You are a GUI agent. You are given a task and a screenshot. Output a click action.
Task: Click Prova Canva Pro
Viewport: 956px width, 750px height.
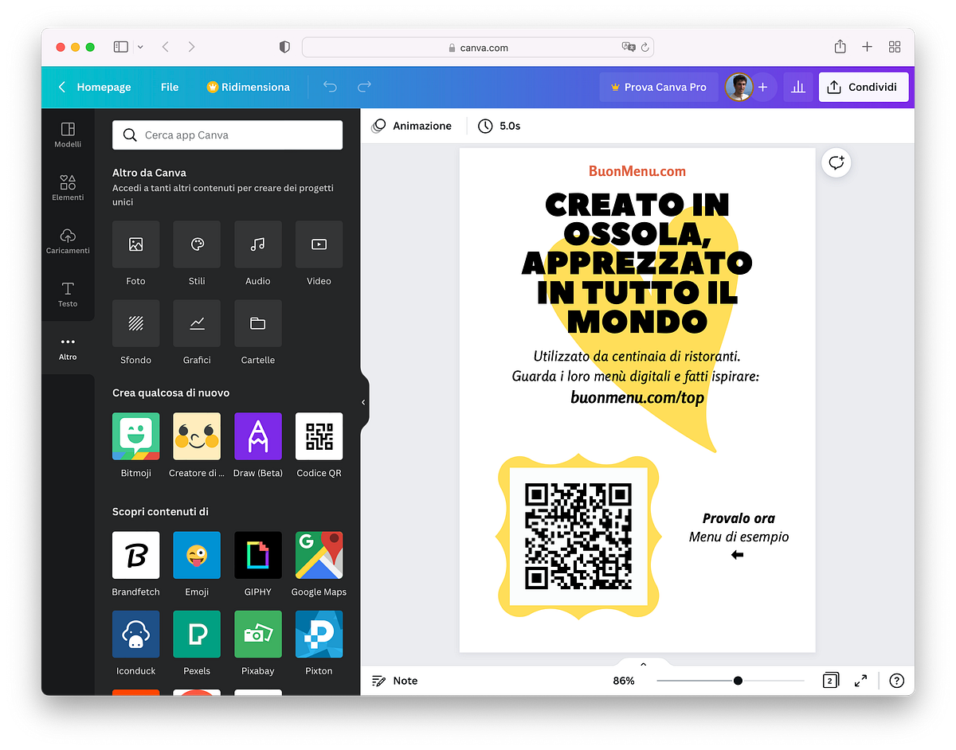pyautogui.click(x=658, y=87)
